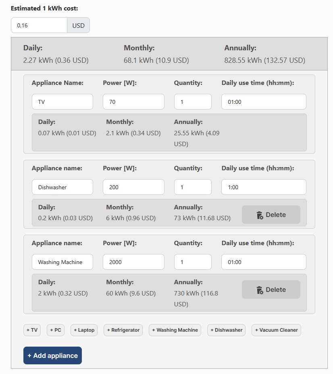Click the Estimated 1 kWh cost label

44,8
